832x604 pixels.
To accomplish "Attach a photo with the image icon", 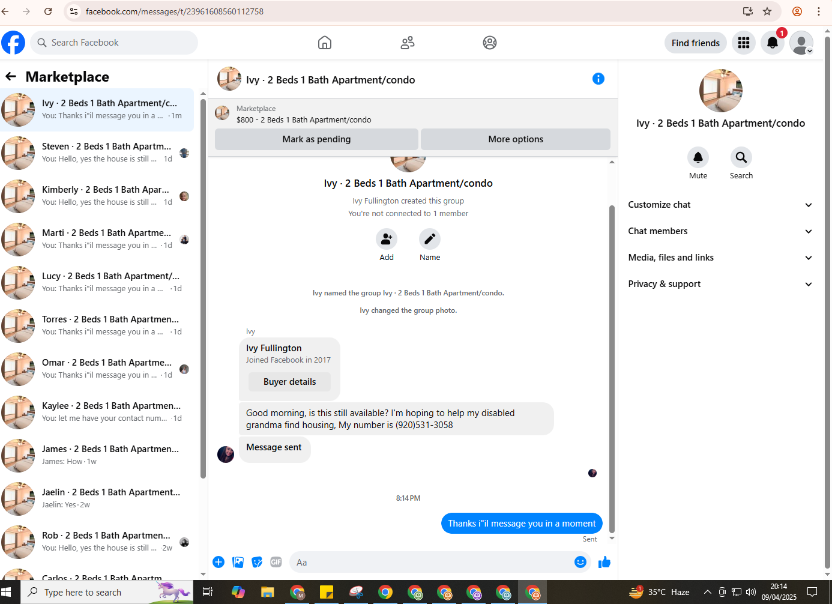I will pyautogui.click(x=238, y=562).
